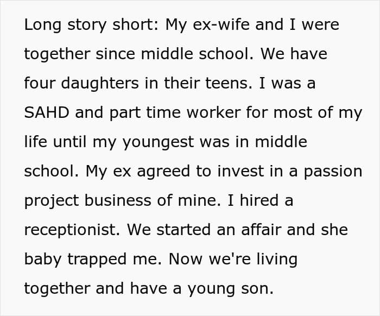
Task: Click the acronym "SAHD" in the text
Action: 47,112
